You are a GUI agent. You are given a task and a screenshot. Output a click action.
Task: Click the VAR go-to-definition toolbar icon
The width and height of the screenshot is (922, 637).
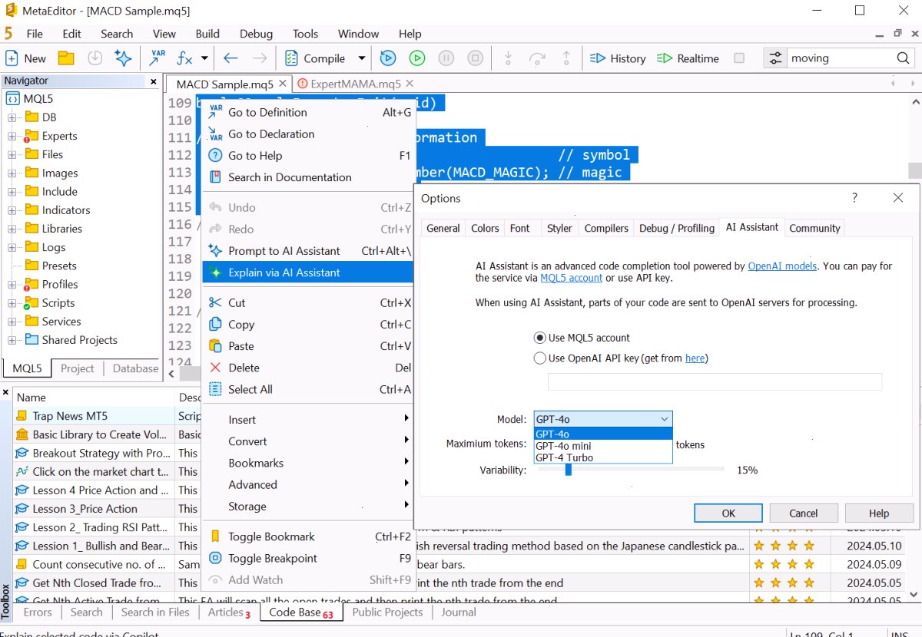(158, 58)
